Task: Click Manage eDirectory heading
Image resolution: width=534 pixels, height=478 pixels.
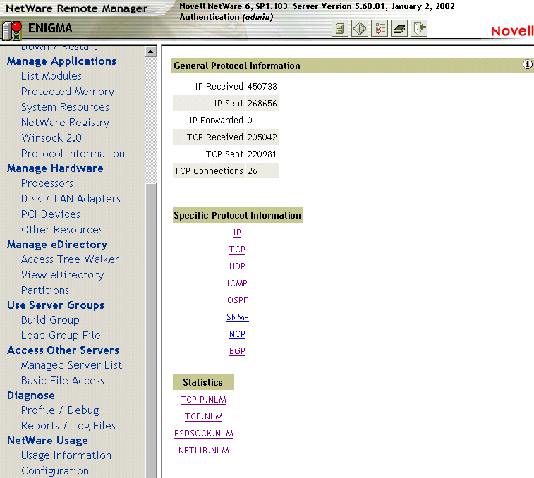Action: (57, 245)
